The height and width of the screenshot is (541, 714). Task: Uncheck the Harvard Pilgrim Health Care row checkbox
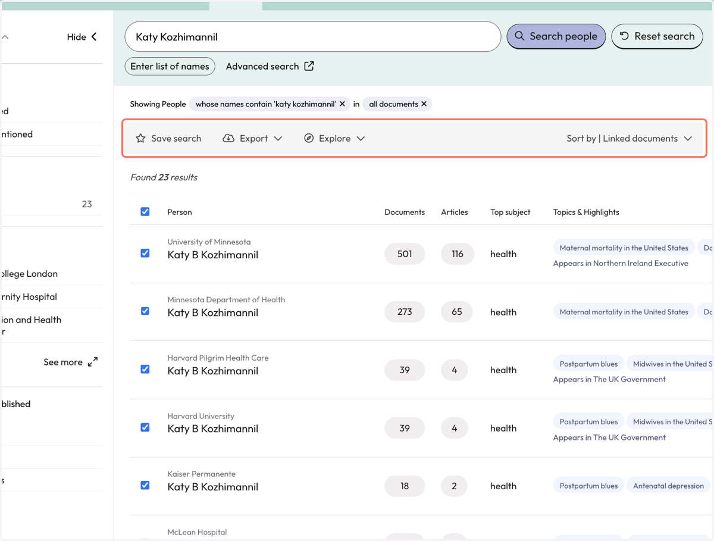(x=145, y=369)
